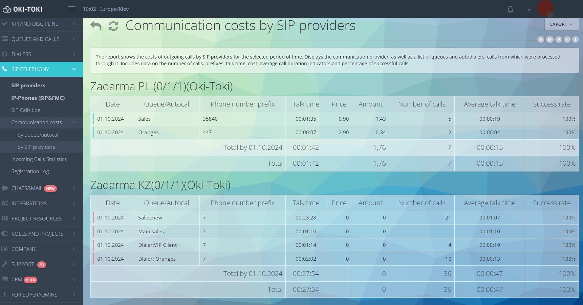The height and width of the screenshot is (305, 583).
Task: Click the red user avatar circle
Action: point(545,9)
